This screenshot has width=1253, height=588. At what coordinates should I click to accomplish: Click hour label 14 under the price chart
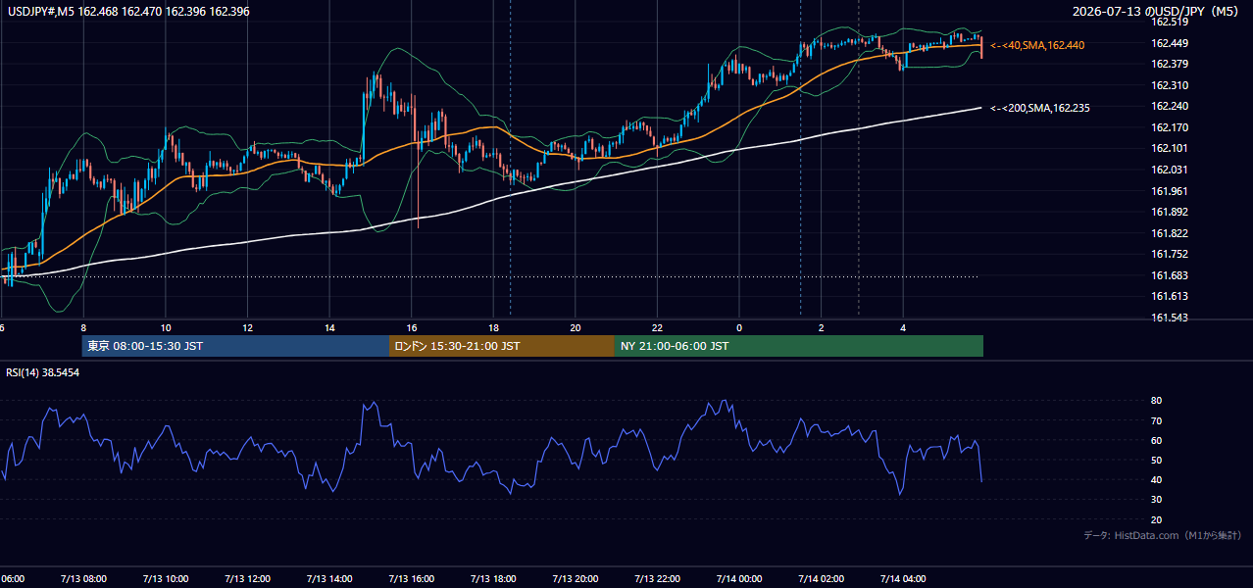click(329, 327)
